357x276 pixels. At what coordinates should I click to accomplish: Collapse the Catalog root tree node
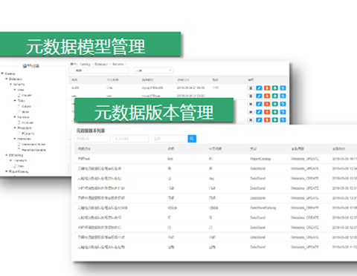coord(2,73)
